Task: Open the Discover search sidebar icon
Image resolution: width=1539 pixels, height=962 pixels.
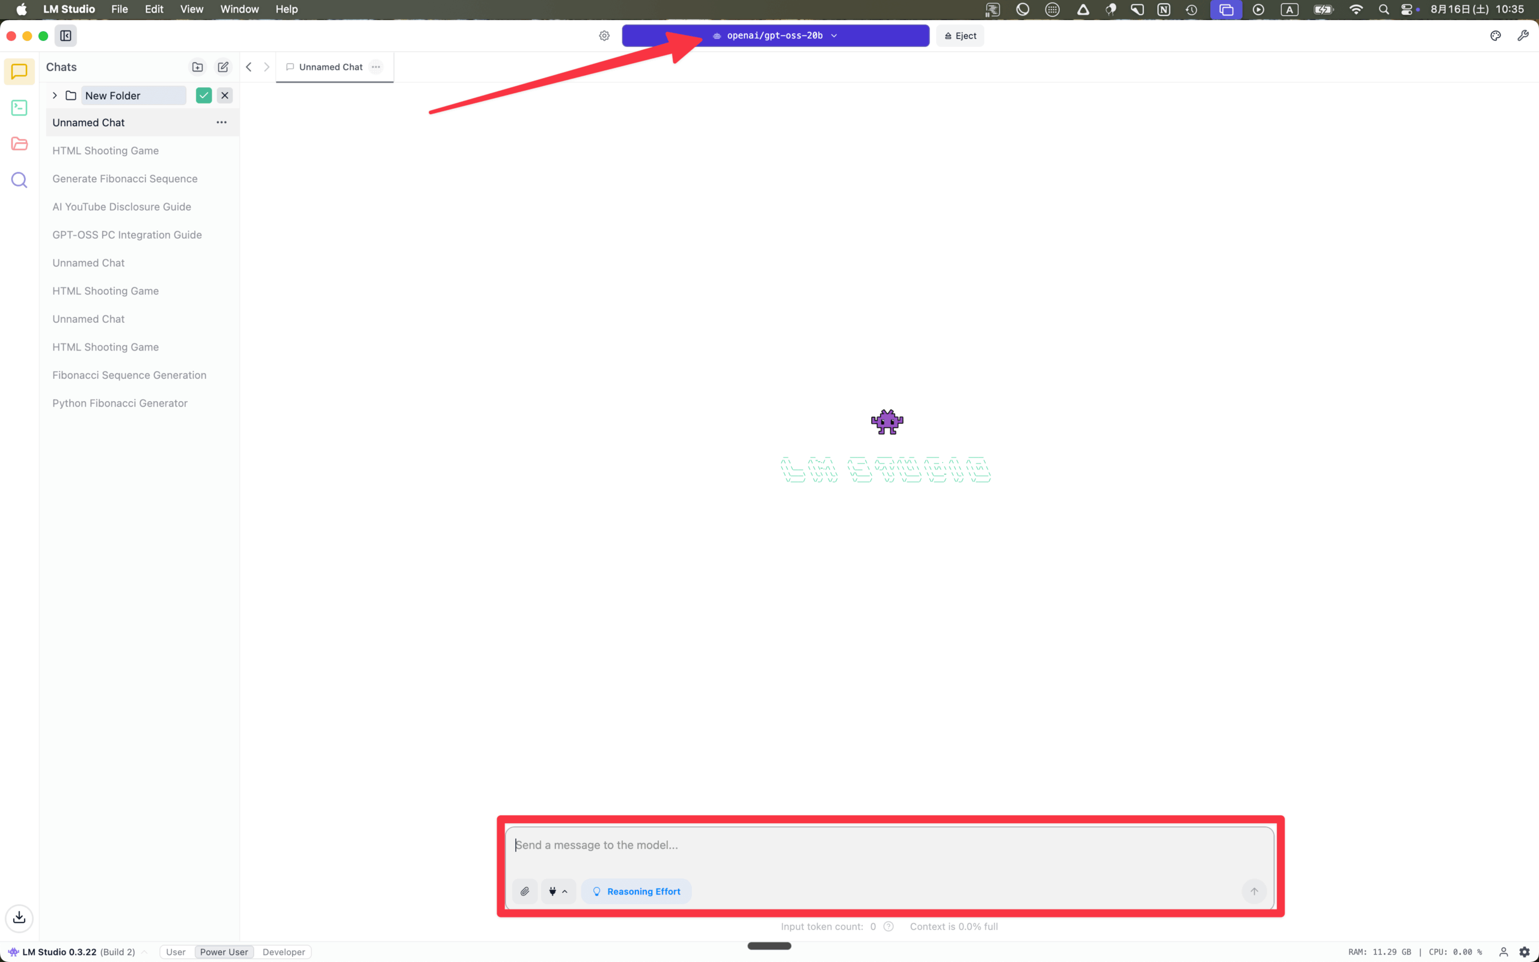Action: pyautogui.click(x=19, y=180)
